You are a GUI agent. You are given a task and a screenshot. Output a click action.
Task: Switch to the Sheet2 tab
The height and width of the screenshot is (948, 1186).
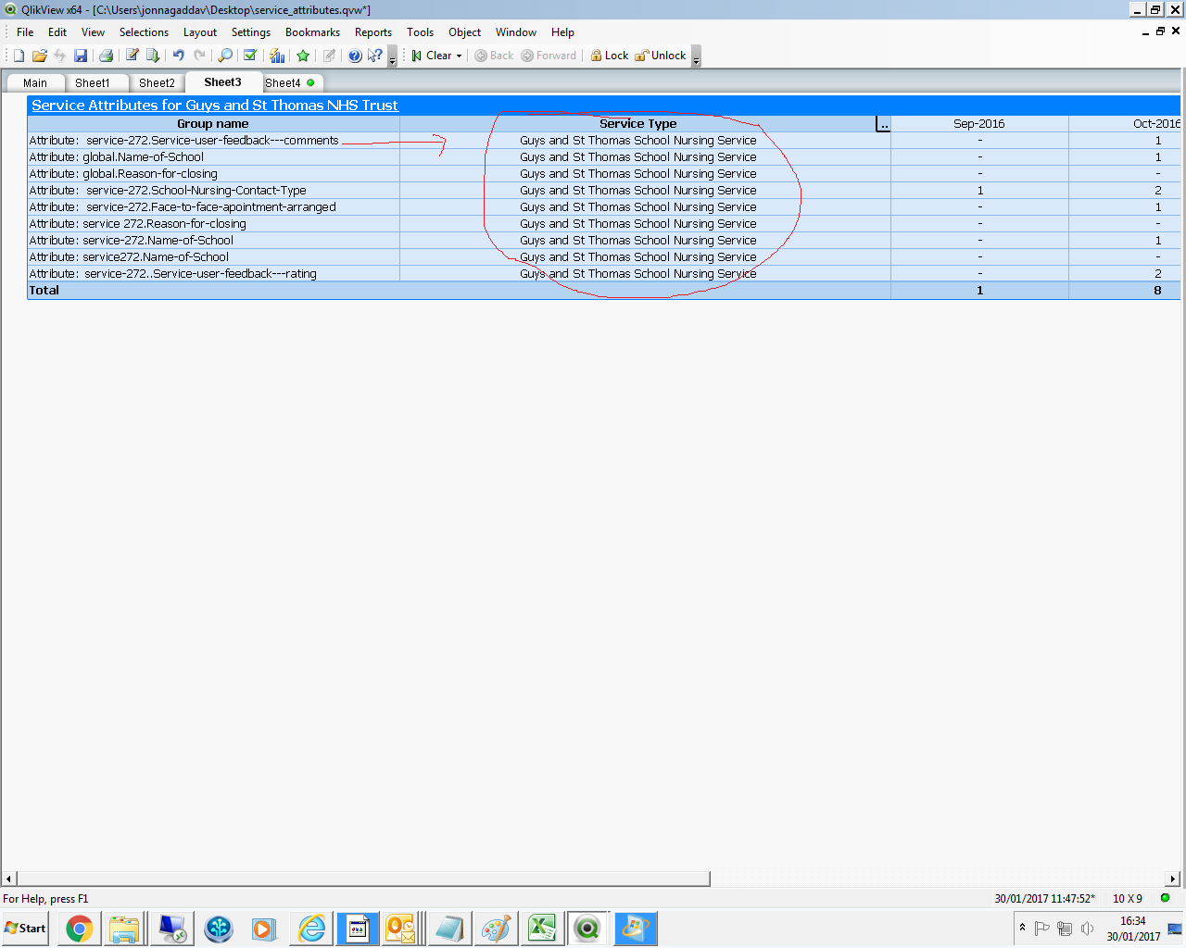pyautogui.click(x=157, y=83)
